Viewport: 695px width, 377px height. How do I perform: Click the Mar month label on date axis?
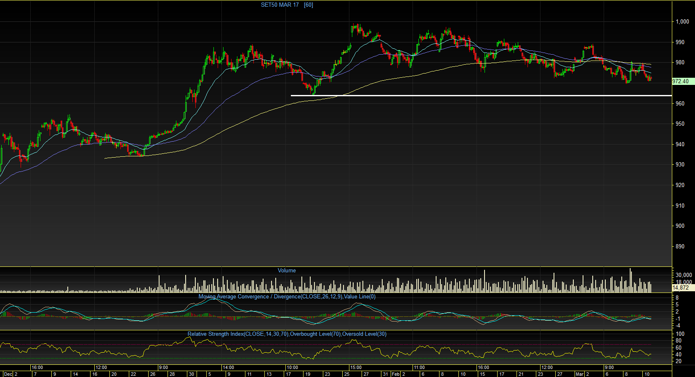point(580,374)
